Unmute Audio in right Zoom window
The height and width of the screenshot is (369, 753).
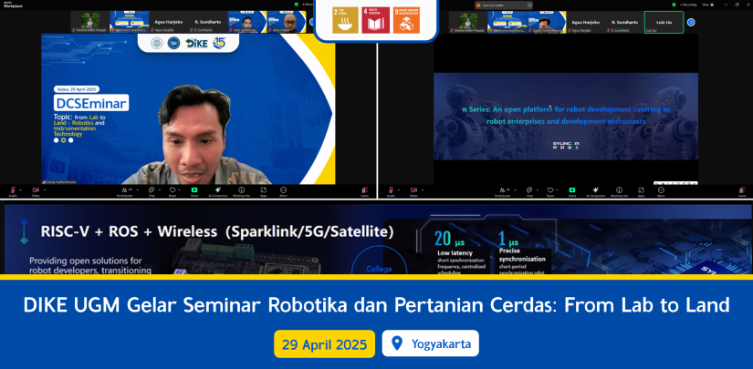tap(391, 191)
